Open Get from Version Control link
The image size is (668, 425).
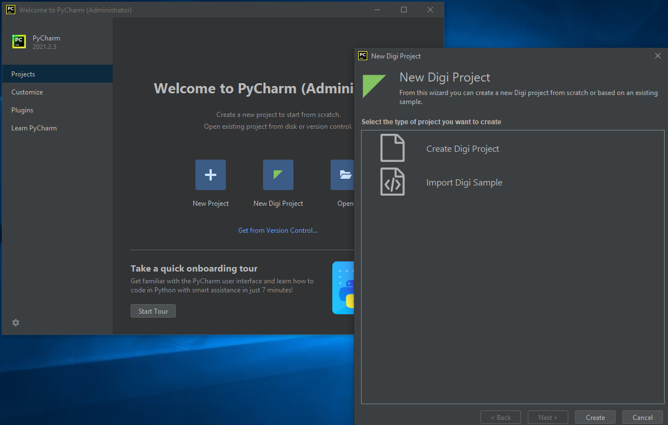point(278,230)
